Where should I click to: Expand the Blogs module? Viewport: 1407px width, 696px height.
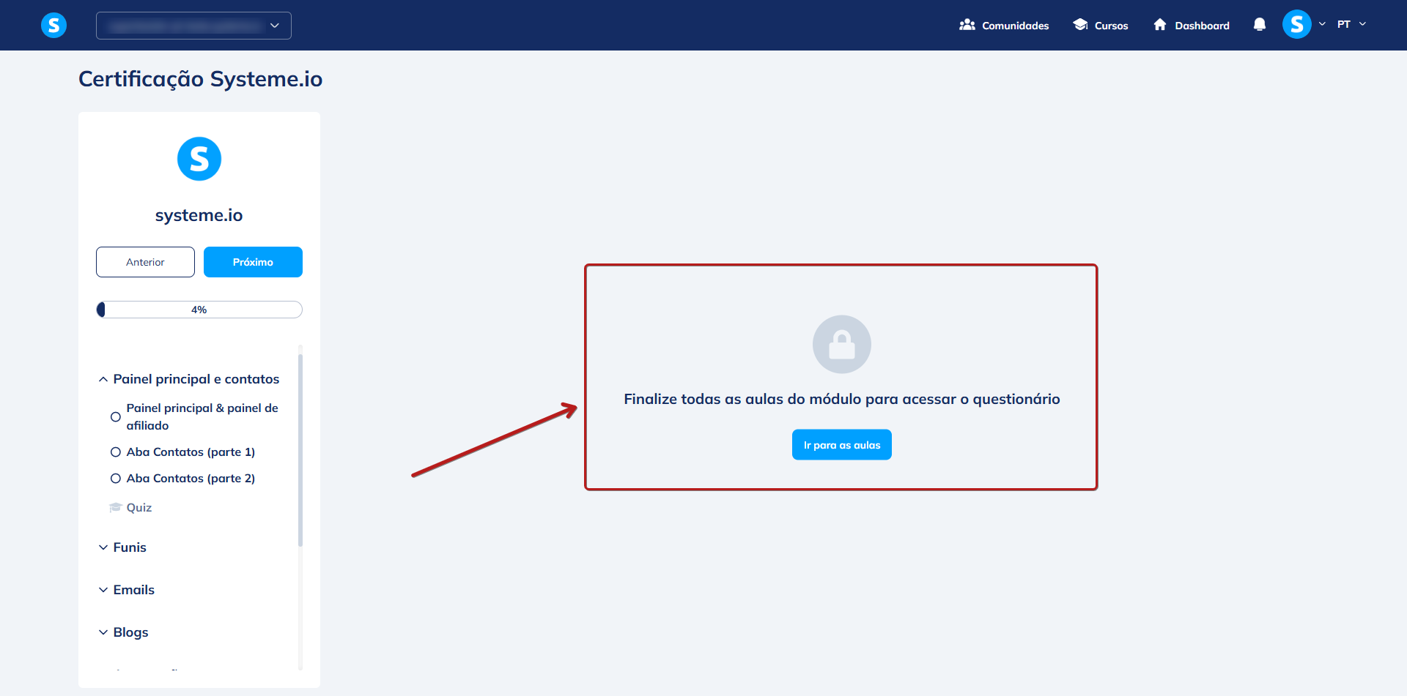[124, 632]
